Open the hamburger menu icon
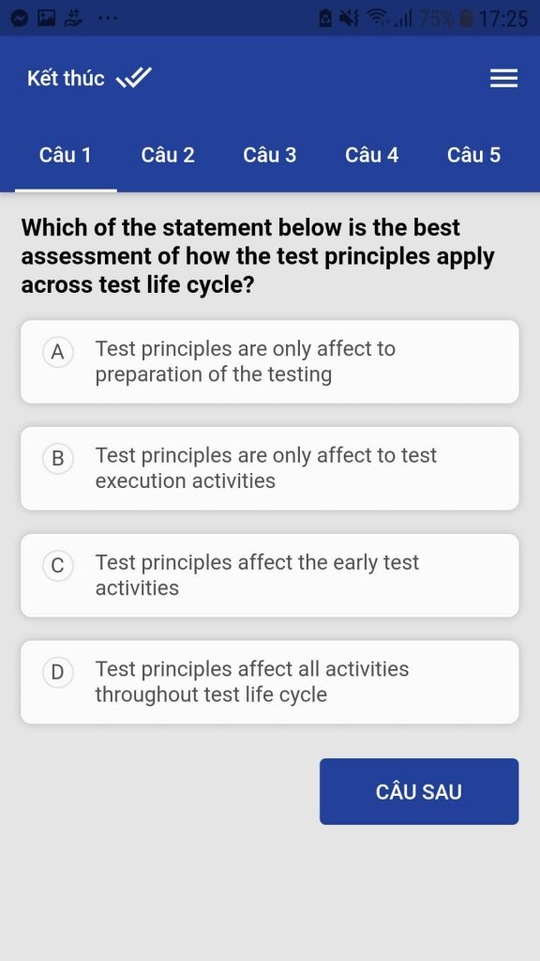This screenshot has height=961, width=540. point(503,79)
